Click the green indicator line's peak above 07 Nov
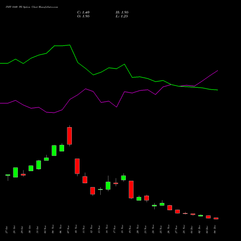The height and width of the screenshot is (241, 241). pyautogui.click(x=69, y=45)
